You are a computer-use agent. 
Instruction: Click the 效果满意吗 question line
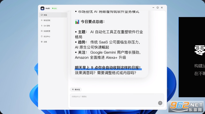click(105, 73)
